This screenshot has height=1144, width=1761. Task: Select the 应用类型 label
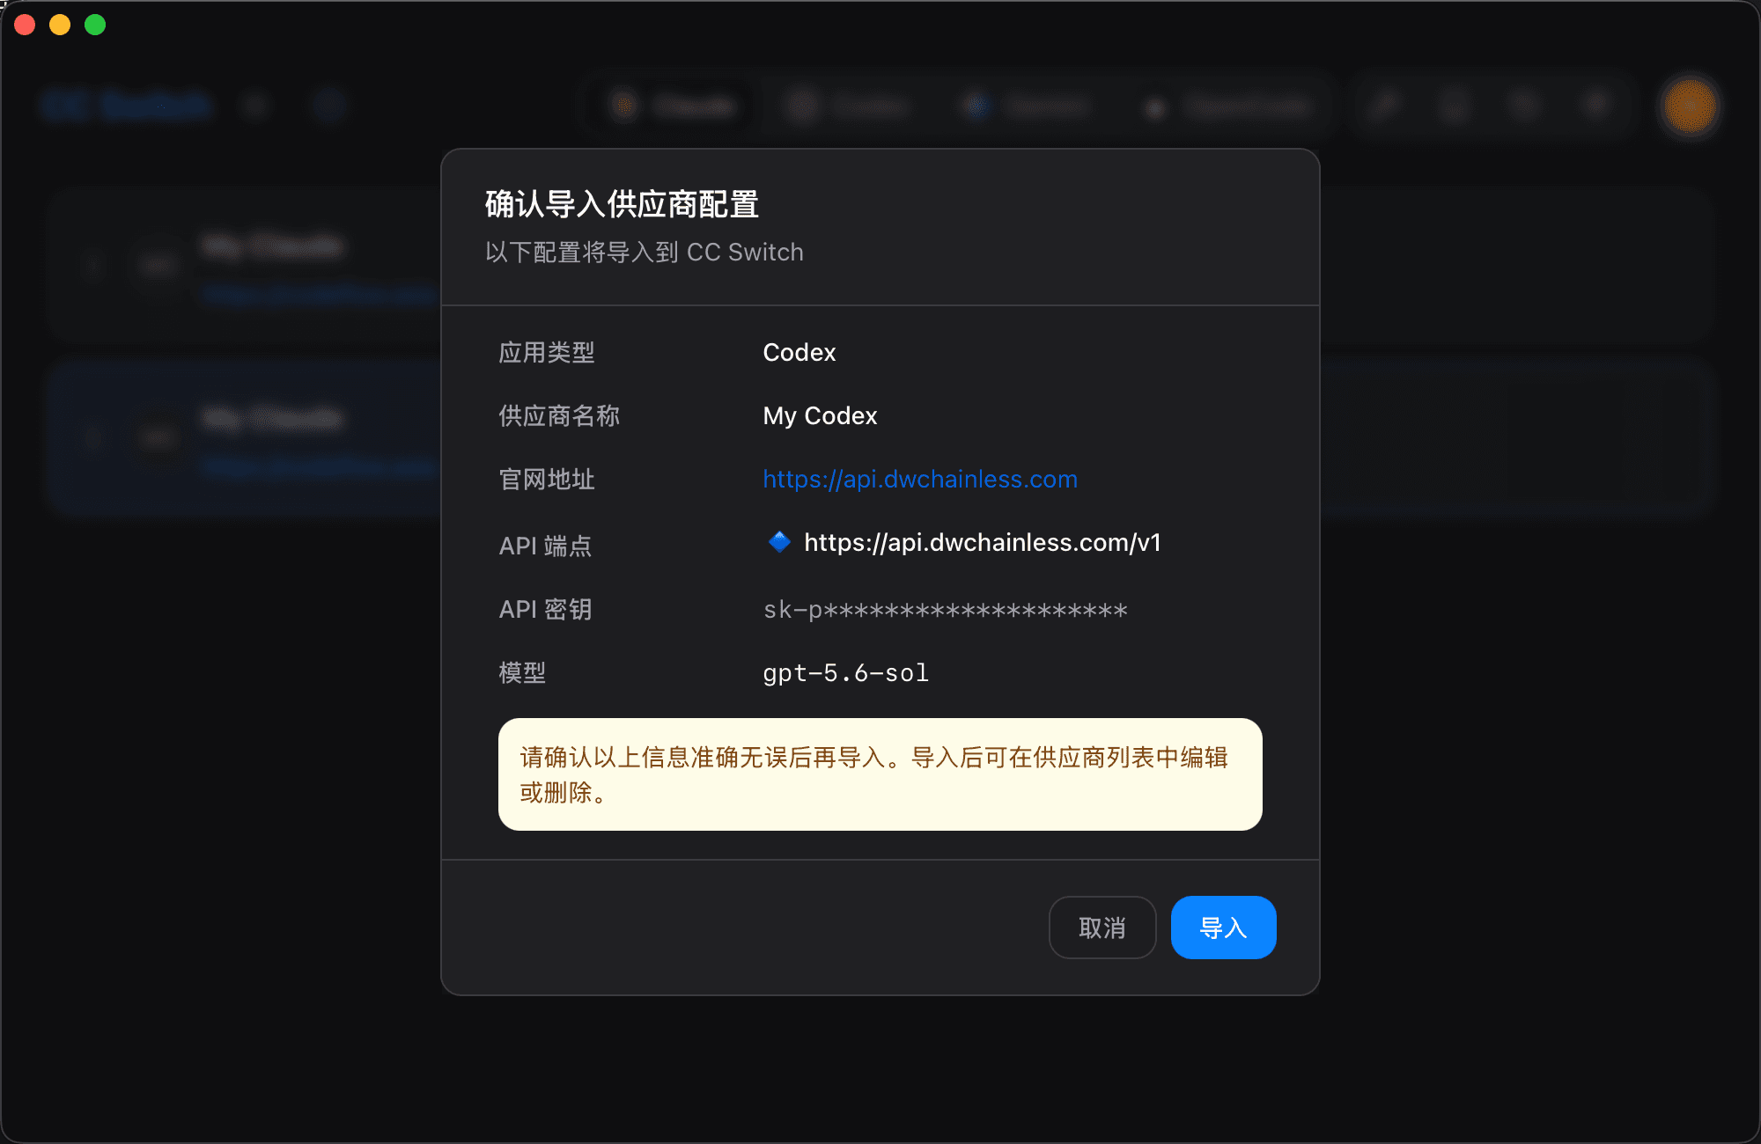(547, 352)
